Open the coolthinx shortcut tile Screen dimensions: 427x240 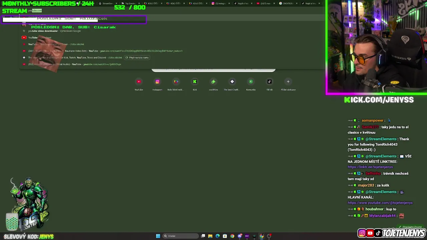[x=213, y=84]
